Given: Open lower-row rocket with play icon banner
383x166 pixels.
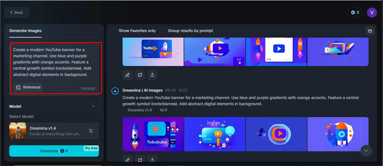Looking at the screenshot, I should tap(338, 134).
